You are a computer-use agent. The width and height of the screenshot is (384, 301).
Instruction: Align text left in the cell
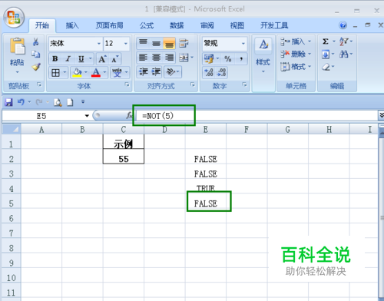[143, 58]
